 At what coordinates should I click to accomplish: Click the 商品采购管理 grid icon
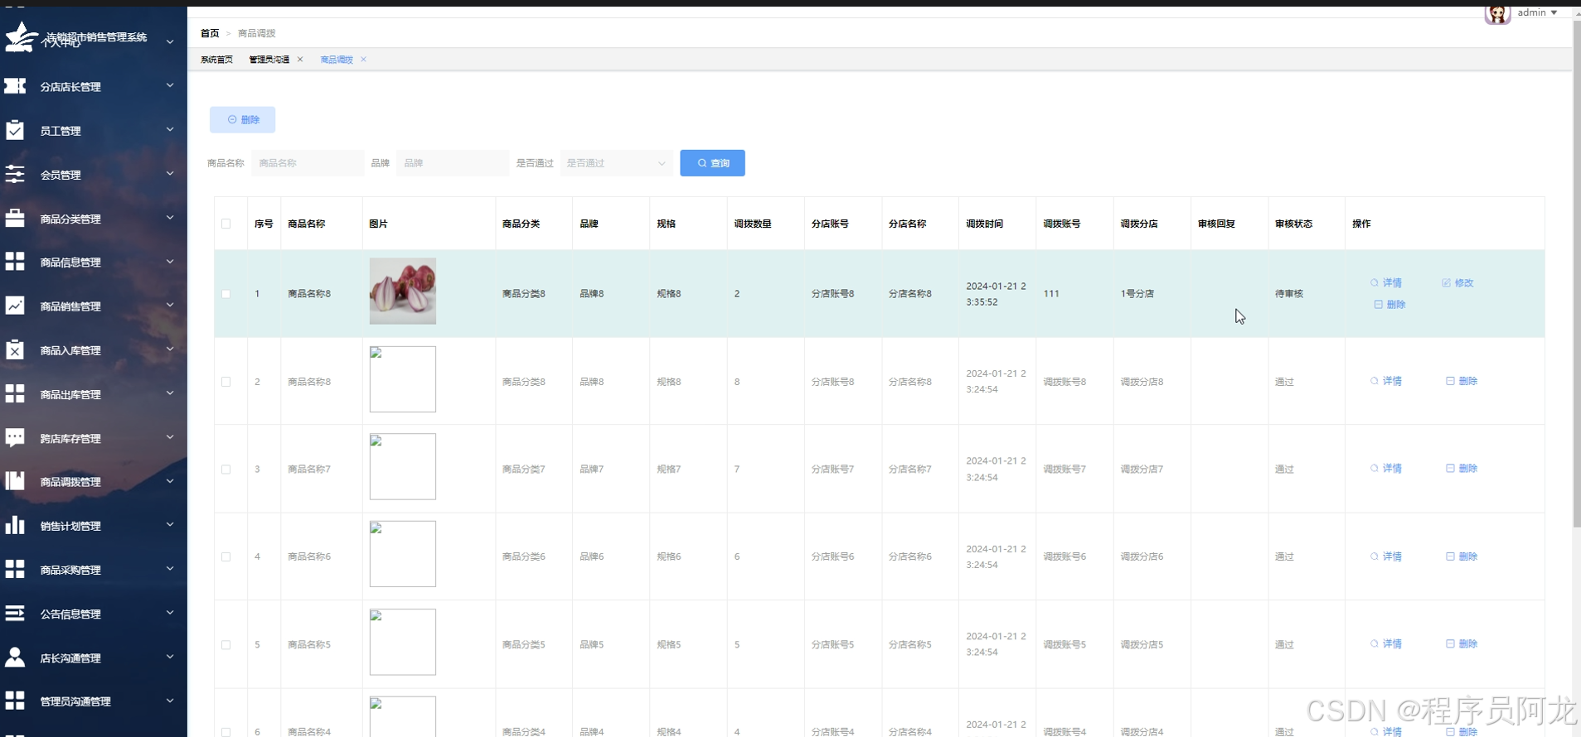(15, 569)
